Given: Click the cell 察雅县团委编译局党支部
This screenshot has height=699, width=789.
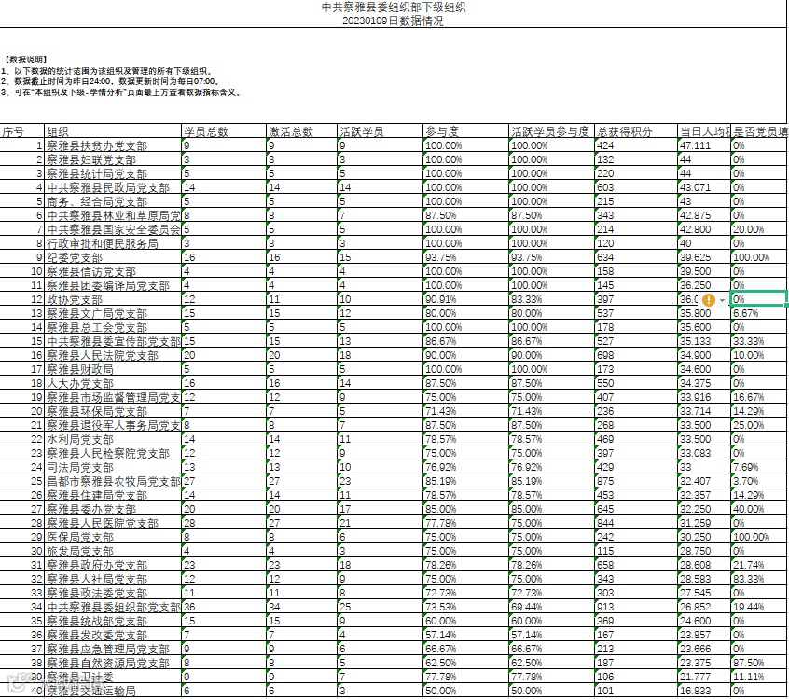Looking at the screenshot, I should click(x=113, y=285).
